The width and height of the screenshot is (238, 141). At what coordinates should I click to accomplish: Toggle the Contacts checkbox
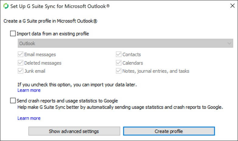[x=119, y=54]
